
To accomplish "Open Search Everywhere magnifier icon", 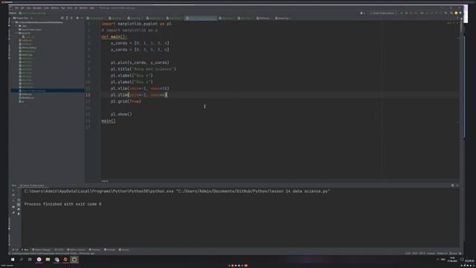I will click(x=451, y=13).
